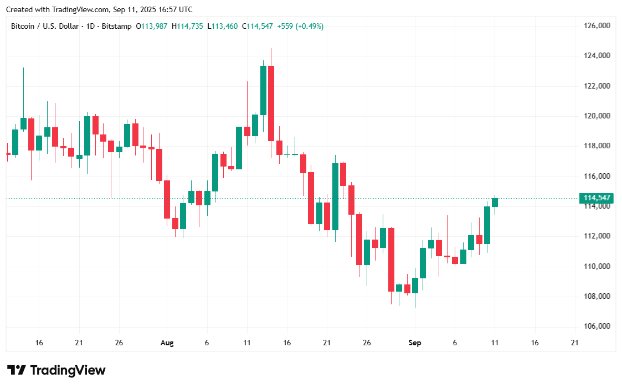622x389 pixels.
Task: Click the low value L113,460
Action: [222, 26]
